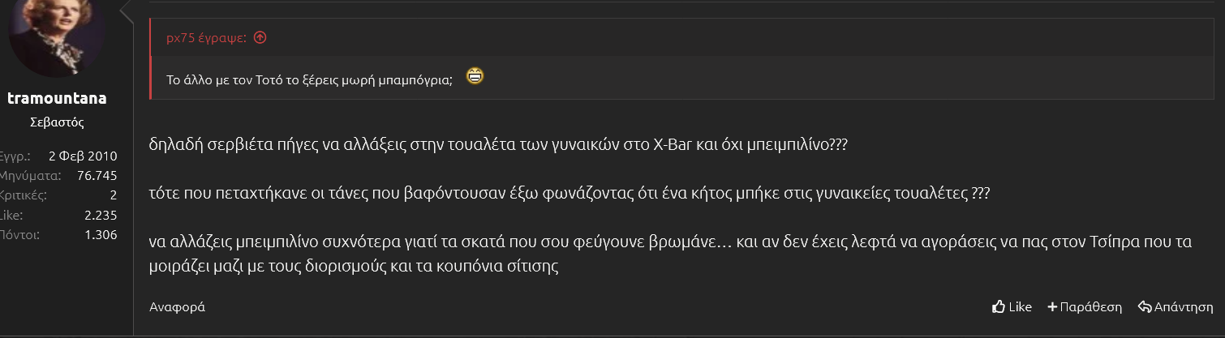Image resolution: width=1225 pixels, height=338 pixels.
Task: Click the thumbs-up Like icon
Action: click(999, 307)
